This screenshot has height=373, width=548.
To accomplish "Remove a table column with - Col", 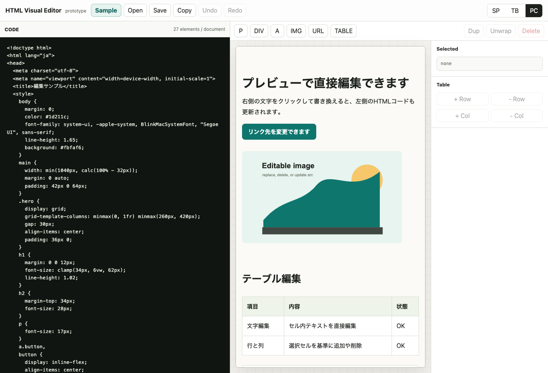I will 517,116.
